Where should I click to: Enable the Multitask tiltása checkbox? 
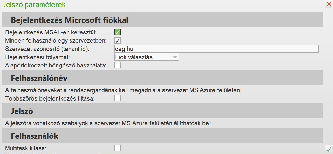[118, 148]
